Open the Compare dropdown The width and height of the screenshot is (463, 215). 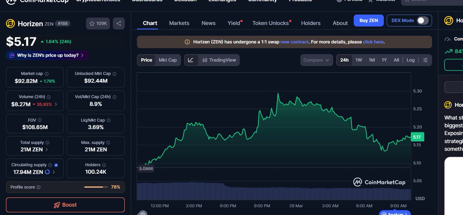pyautogui.click(x=316, y=60)
